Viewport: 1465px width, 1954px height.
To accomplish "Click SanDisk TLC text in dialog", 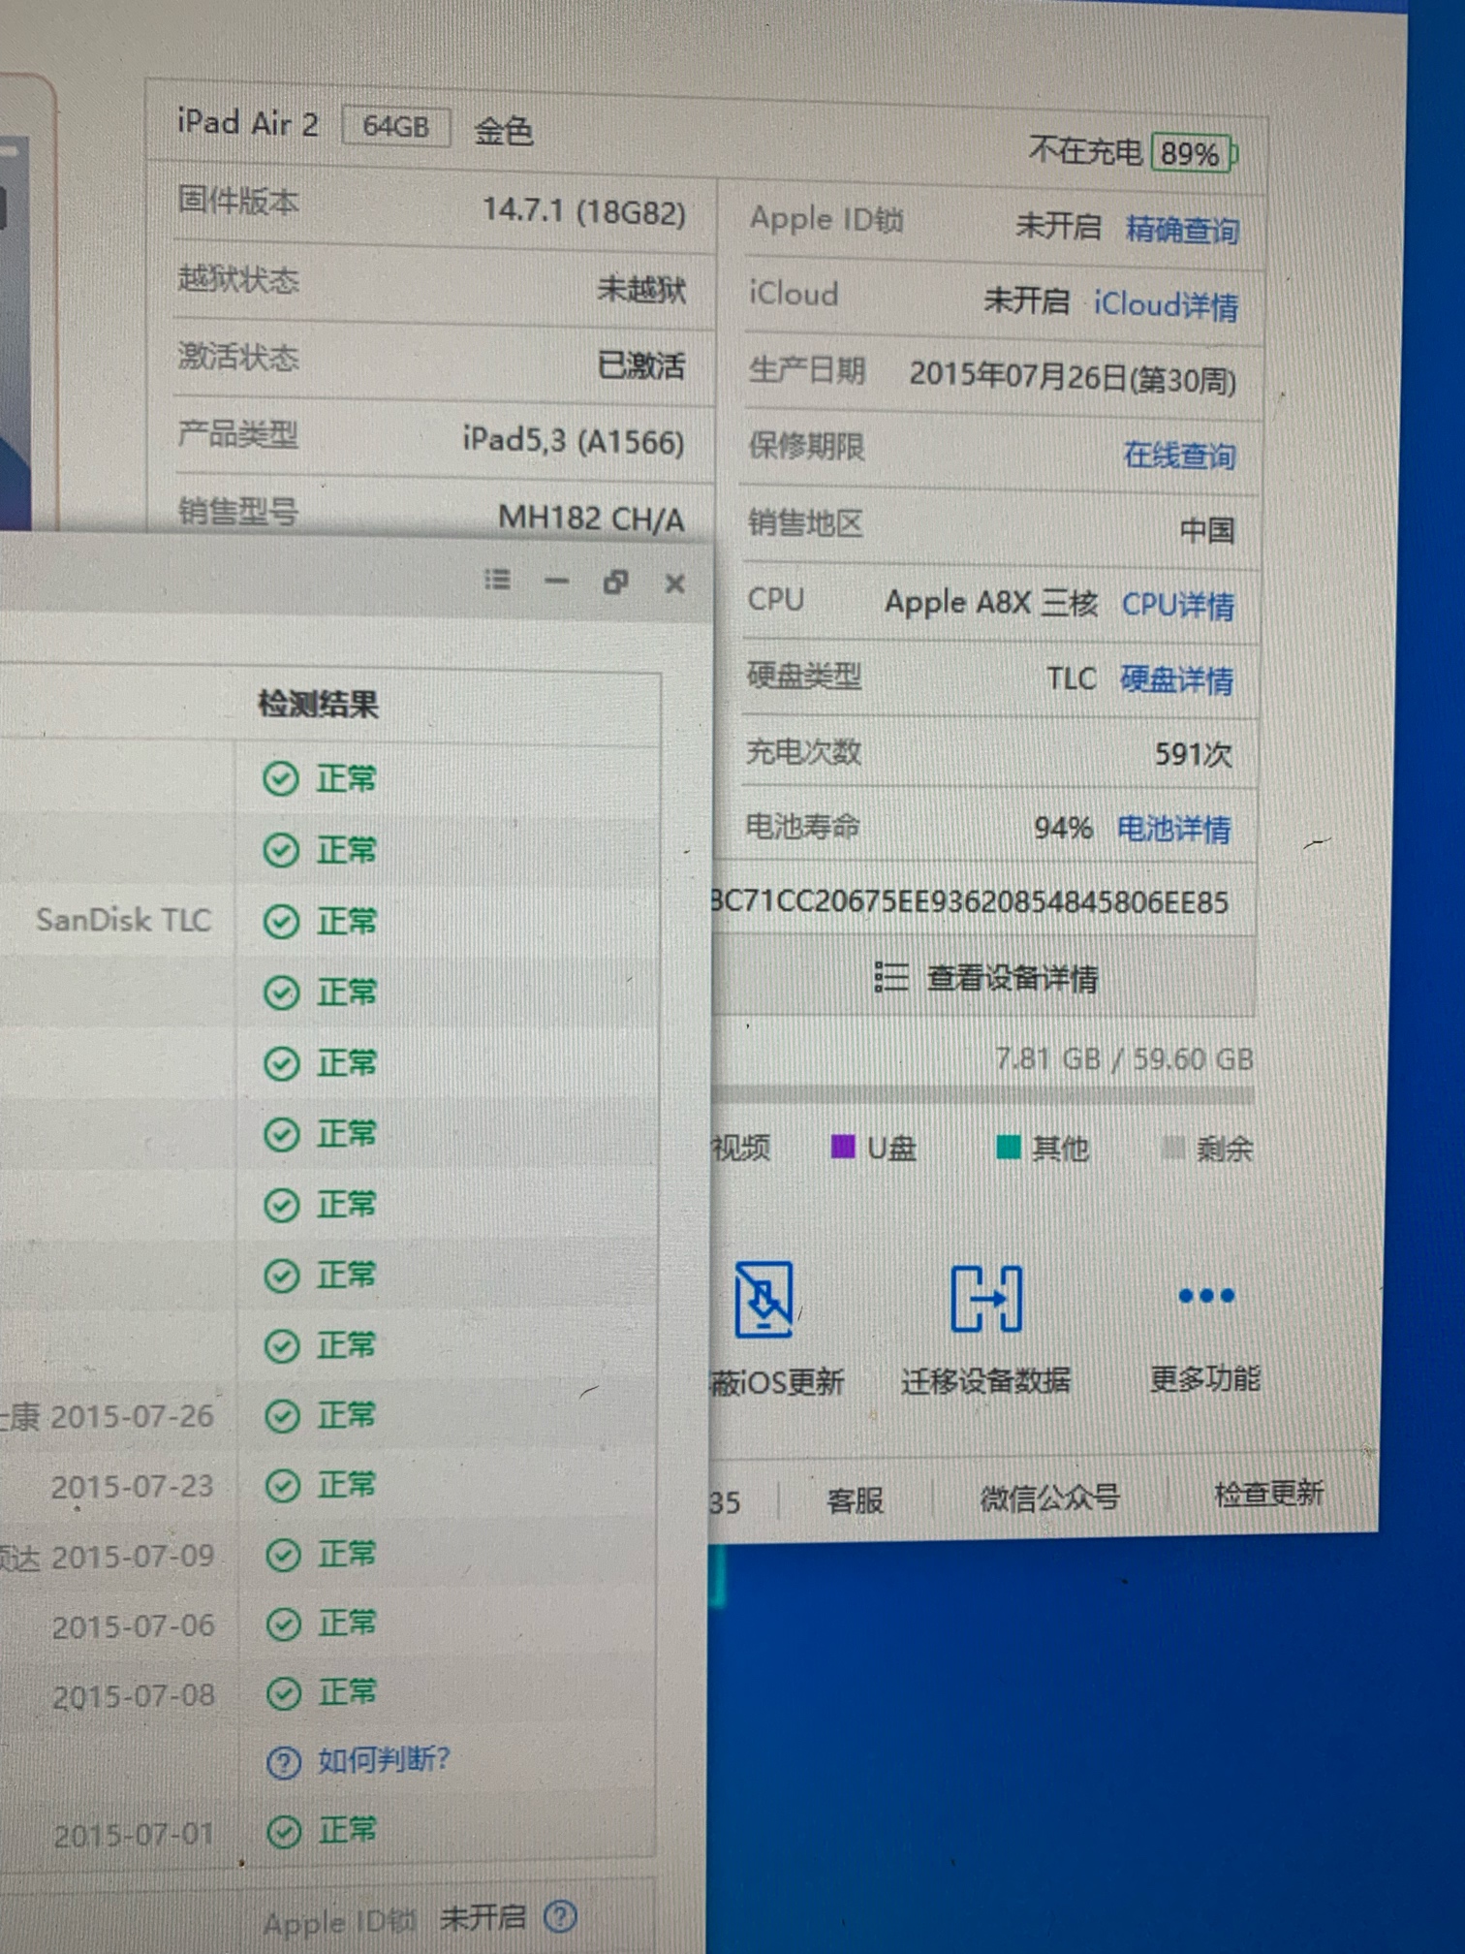I will (x=124, y=920).
